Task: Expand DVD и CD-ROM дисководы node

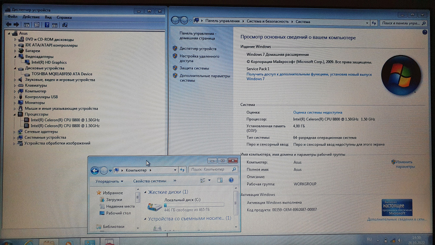Action: [15, 40]
